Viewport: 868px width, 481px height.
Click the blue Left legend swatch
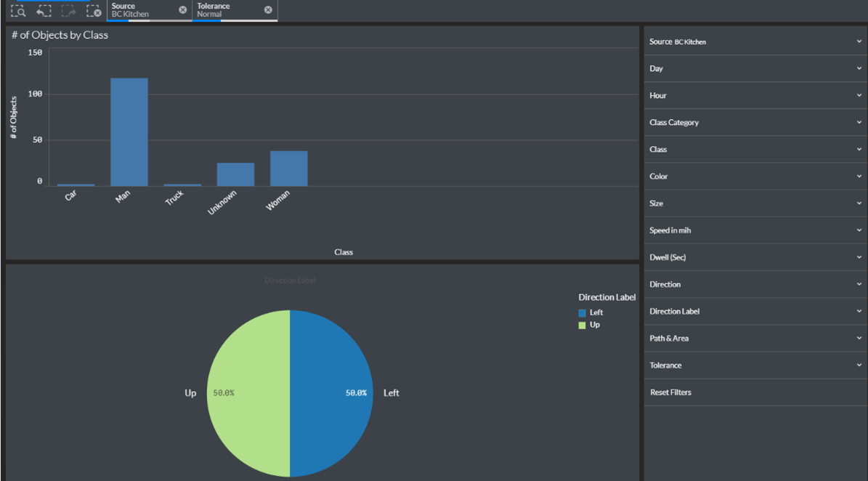[x=582, y=312]
